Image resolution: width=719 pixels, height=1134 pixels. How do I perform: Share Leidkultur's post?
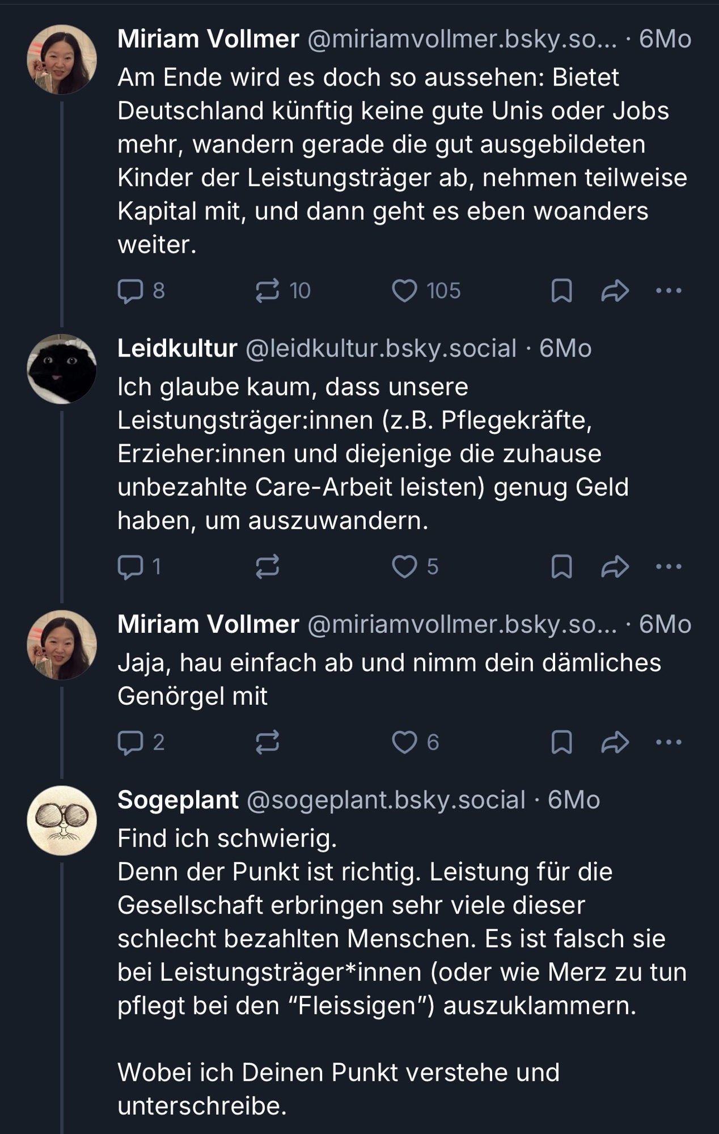click(615, 566)
